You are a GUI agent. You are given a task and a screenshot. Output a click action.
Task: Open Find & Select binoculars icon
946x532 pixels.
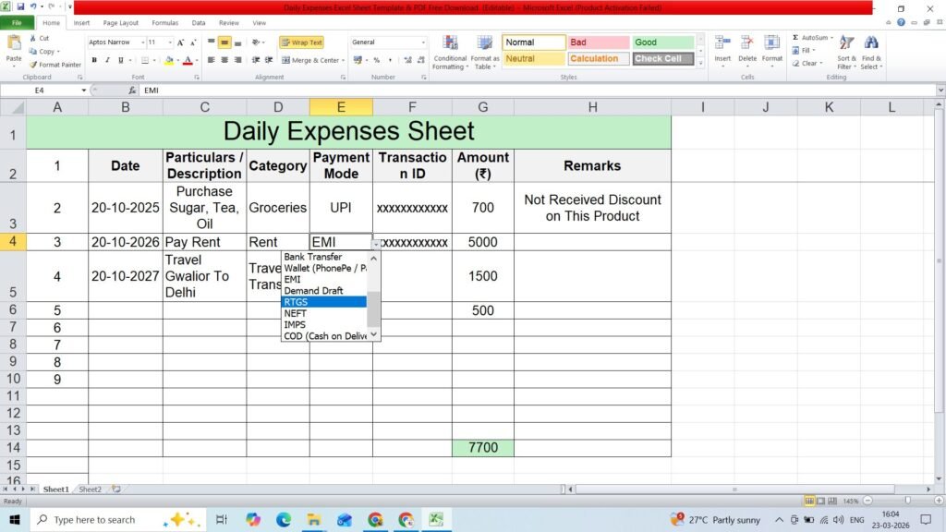coord(871,43)
